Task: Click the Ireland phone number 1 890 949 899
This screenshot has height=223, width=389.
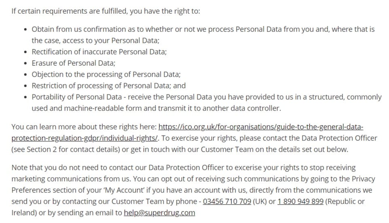Action: click(x=300, y=202)
